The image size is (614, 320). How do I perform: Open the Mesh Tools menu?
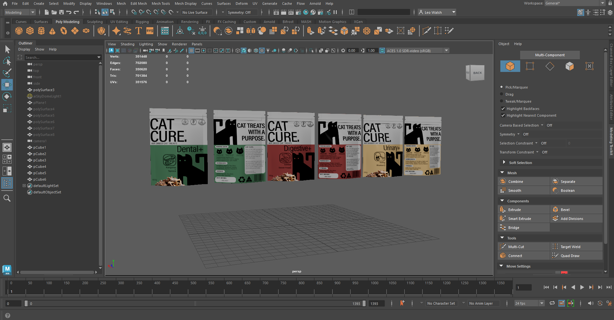click(161, 4)
